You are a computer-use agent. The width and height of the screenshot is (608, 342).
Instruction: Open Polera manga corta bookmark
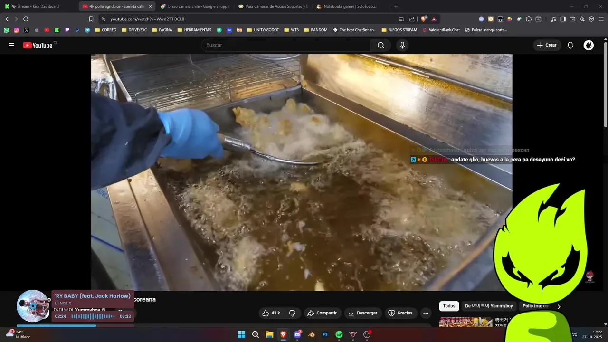486,30
